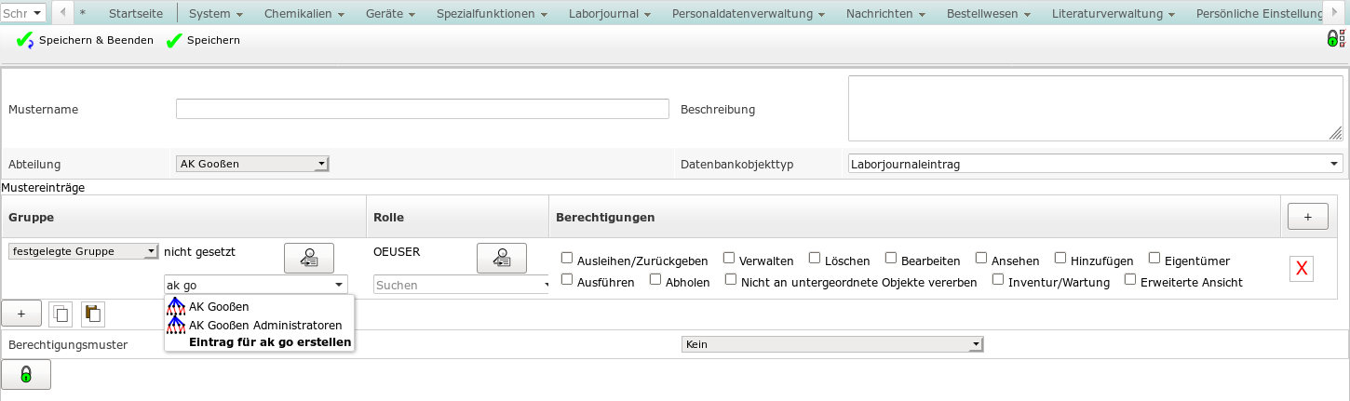Delete the entry with the red X

click(x=1302, y=269)
